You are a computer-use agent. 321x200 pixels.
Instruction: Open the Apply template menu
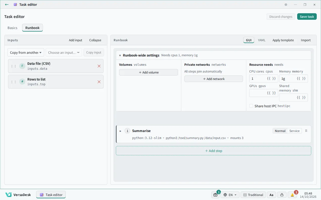(x=283, y=40)
